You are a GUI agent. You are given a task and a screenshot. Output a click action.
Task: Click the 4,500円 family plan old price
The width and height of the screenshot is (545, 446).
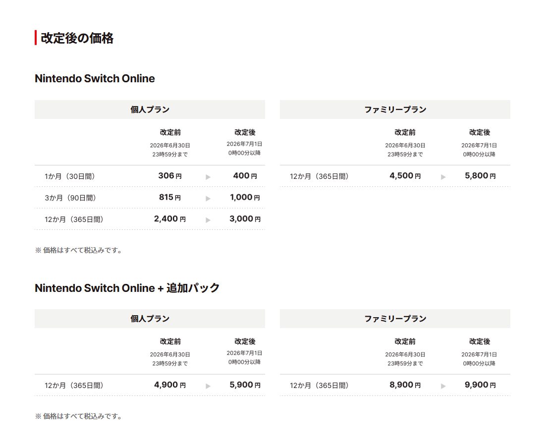tap(405, 176)
